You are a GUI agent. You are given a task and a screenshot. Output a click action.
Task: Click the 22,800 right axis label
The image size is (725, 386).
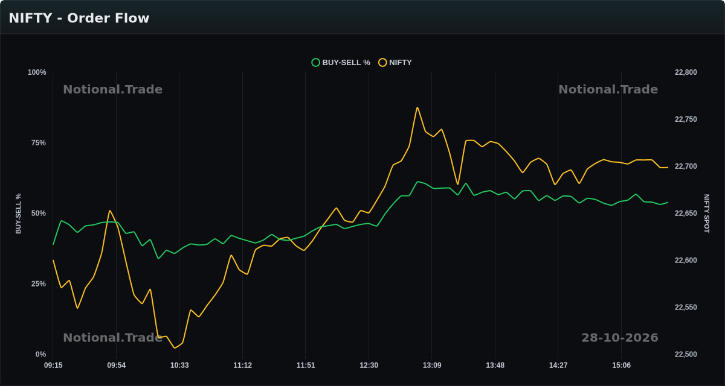click(686, 72)
